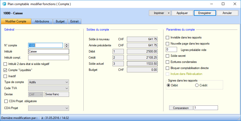The image size is (241, 121).
Task: Click the Intitulé compl. text field
Action: 49,58
